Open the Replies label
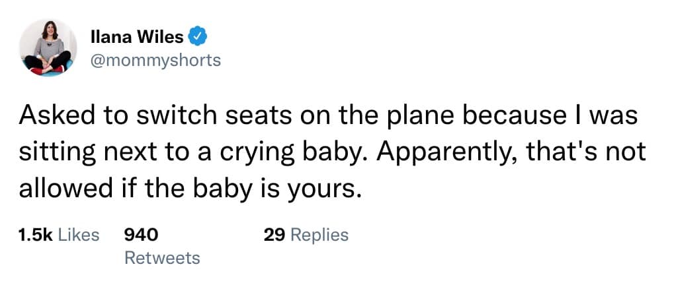The height and width of the screenshot is (283, 674). [x=319, y=234]
